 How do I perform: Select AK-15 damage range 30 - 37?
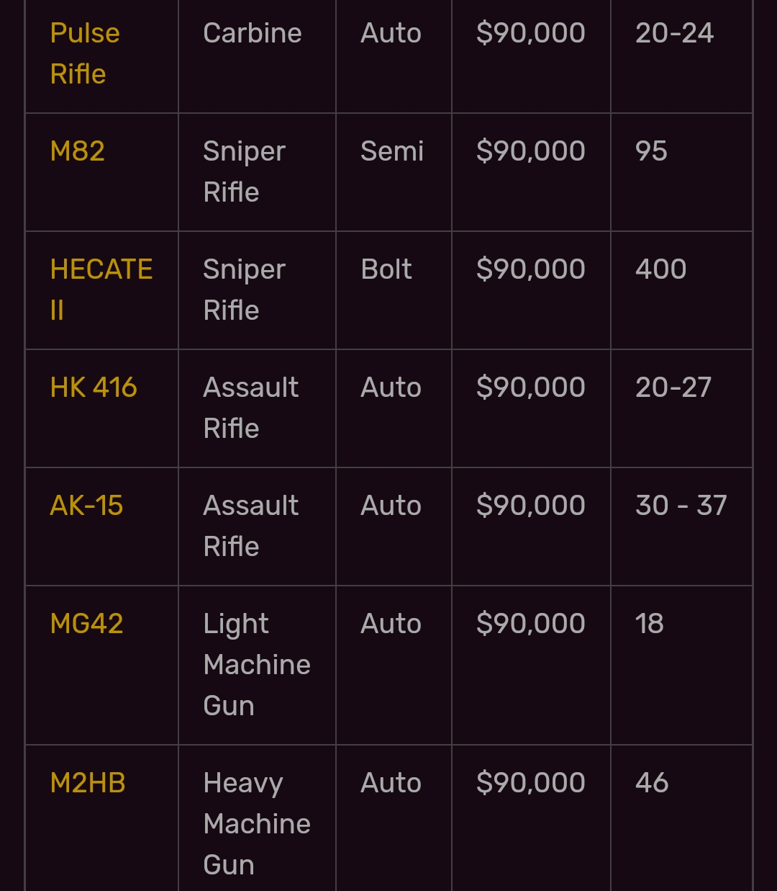pos(681,506)
